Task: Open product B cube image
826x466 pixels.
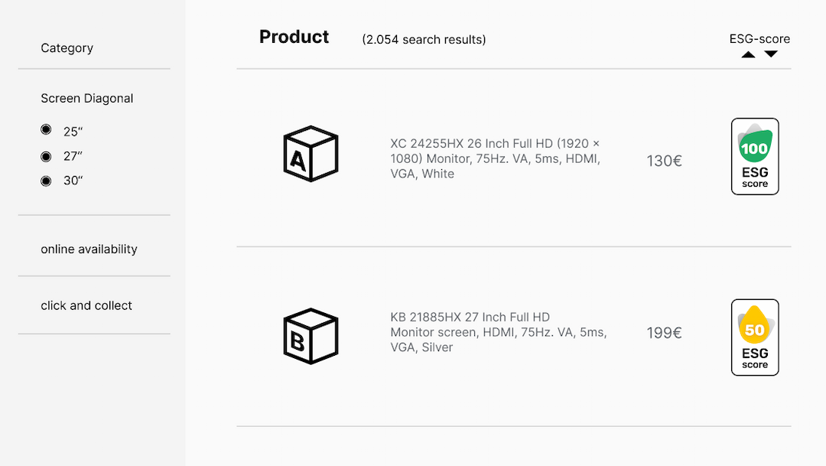Action: (311, 337)
